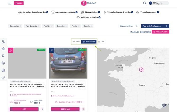Screen dimensions: 177x112
Task: Click the 8 Activos disponibles text
Action: click(141, 32)
